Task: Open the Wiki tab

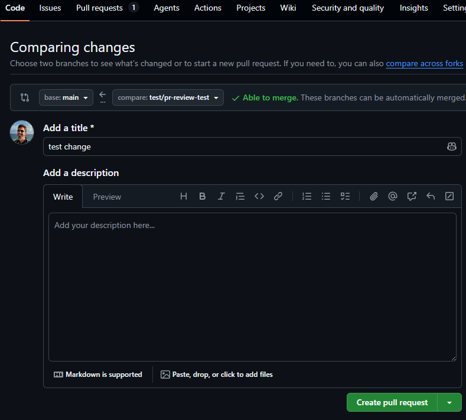Action: click(288, 8)
